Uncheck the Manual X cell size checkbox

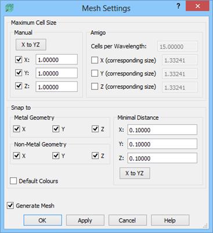pos(19,59)
